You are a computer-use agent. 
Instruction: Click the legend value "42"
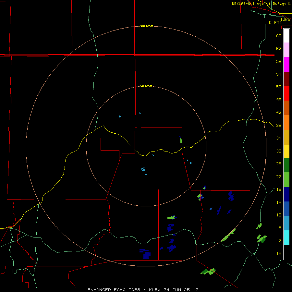[x=279, y=112]
